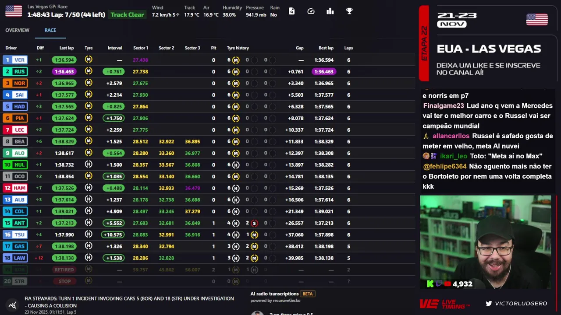Click the FIA Stewards Turn 1 incident message
This screenshot has height=315, width=561.
click(x=129, y=302)
